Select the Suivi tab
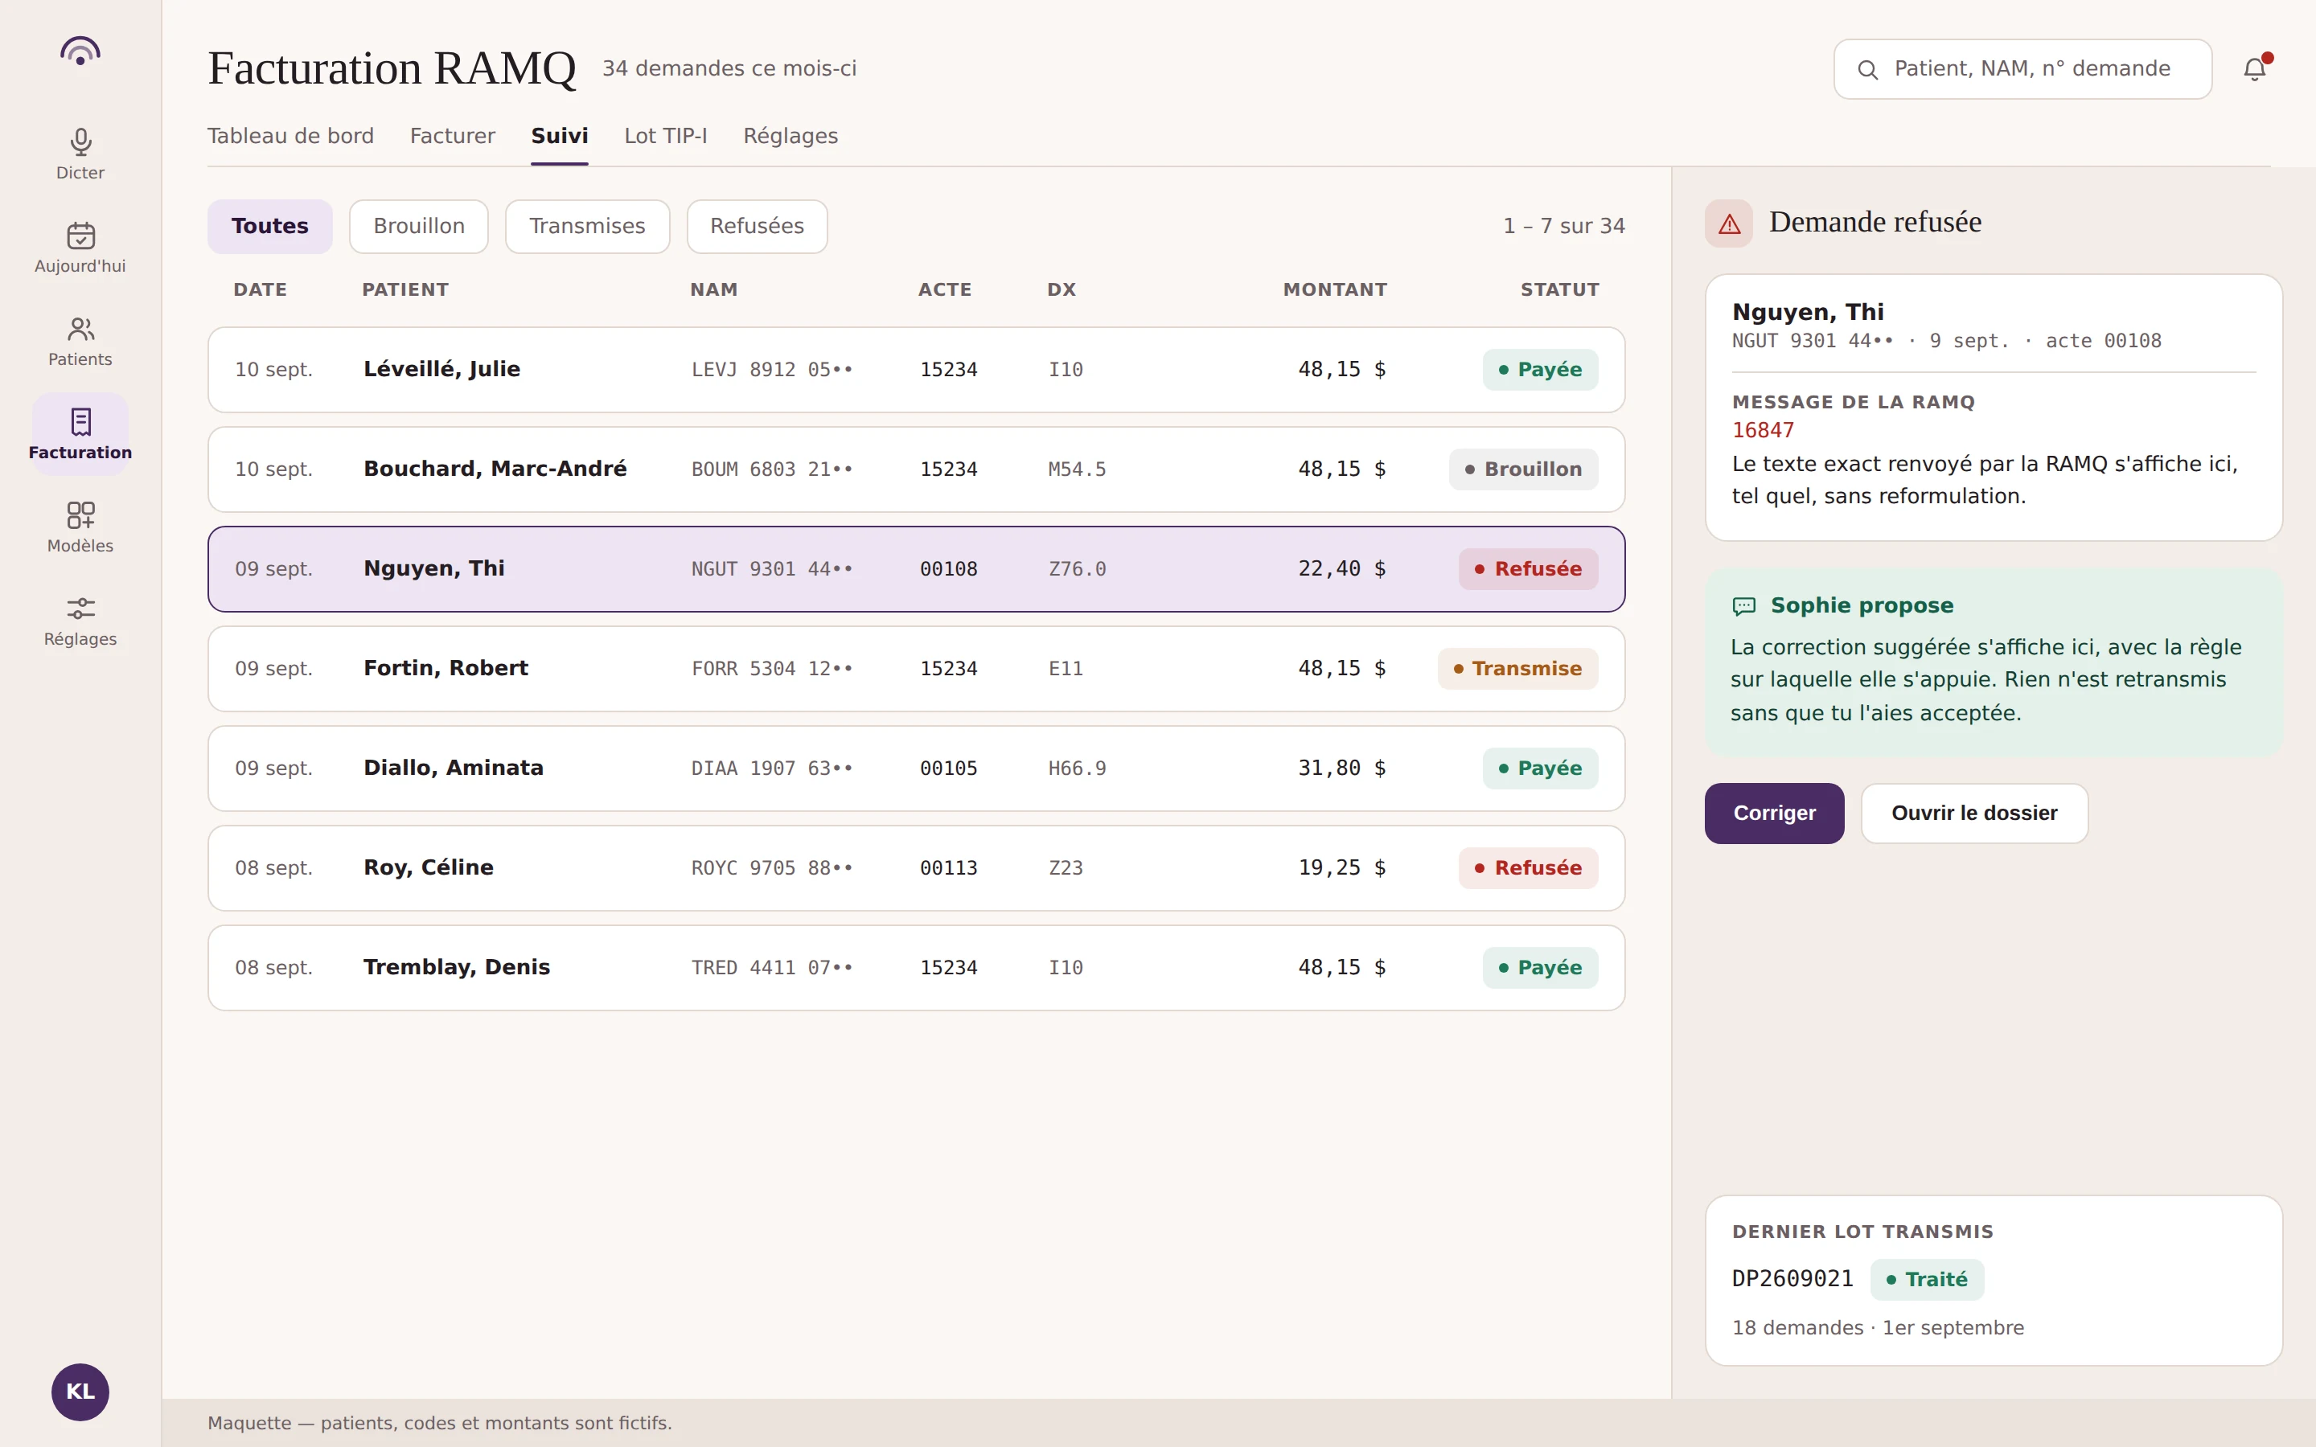Image resolution: width=2316 pixels, height=1447 pixels. click(x=560, y=136)
